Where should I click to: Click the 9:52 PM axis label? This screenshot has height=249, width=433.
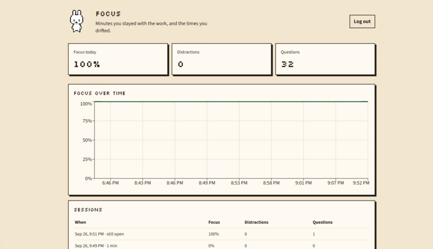361,183
